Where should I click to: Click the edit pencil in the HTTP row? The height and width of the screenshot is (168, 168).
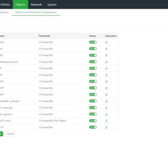coord(106,127)
